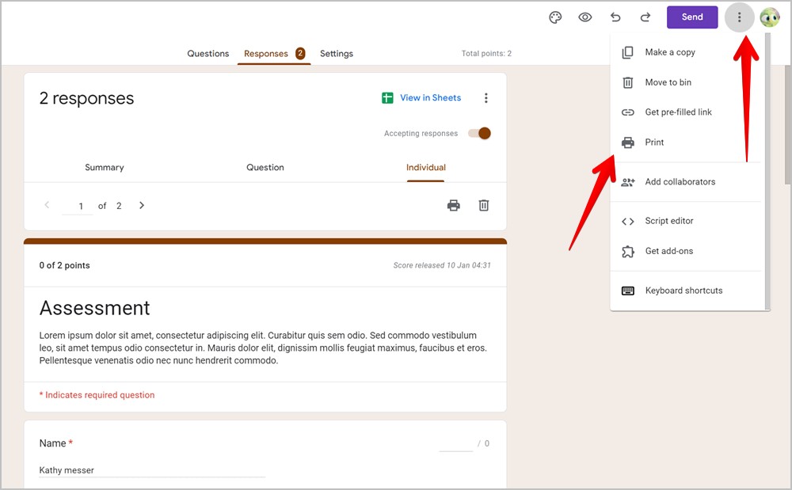Viewport: 792px width, 490px height.
Task: Open the customize theme palette icon
Action: [x=555, y=17]
